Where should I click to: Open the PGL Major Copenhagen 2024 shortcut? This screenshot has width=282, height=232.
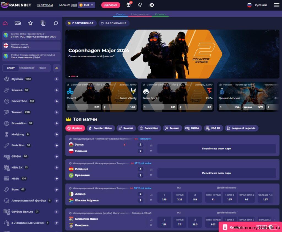tap(31, 36)
